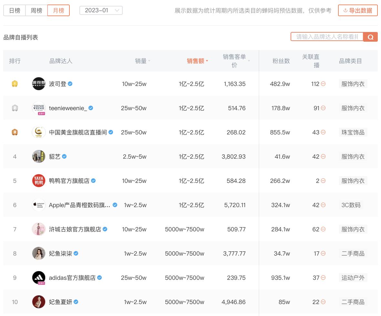Click the bronze rank 3 medal icon

pyautogui.click(x=15, y=132)
